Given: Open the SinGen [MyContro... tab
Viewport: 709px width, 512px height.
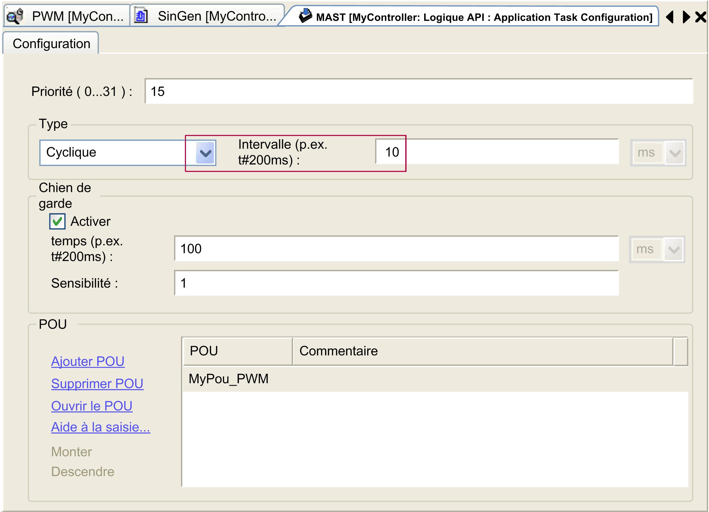Looking at the screenshot, I should coord(207,16).
